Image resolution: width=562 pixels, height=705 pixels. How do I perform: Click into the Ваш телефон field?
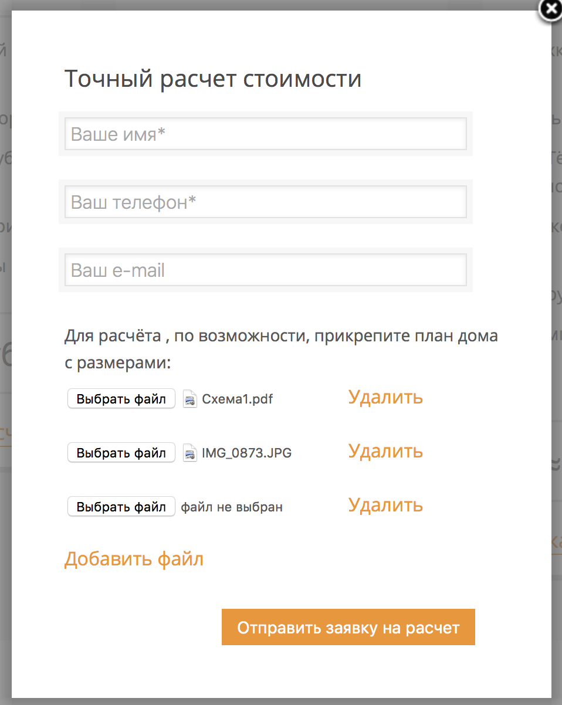pyautogui.click(x=266, y=202)
